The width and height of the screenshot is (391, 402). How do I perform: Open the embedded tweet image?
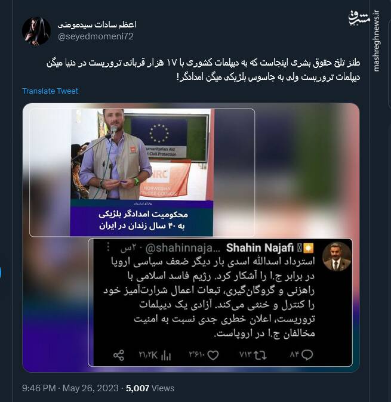191,237
